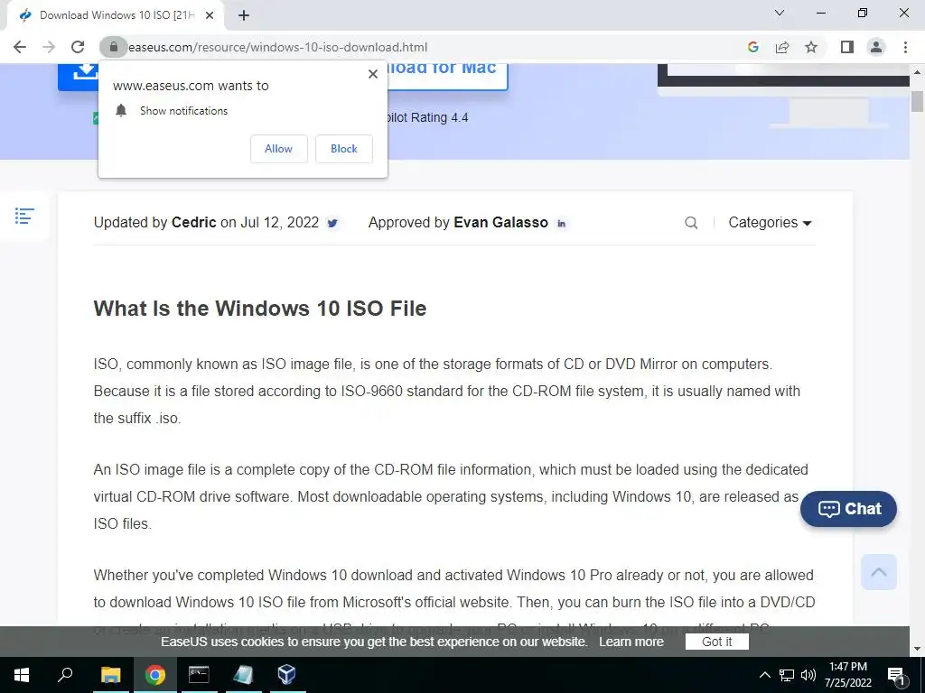Open approver Evan Galasso's page
The height and width of the screenshot is (693, 925).
click(500, 222)
